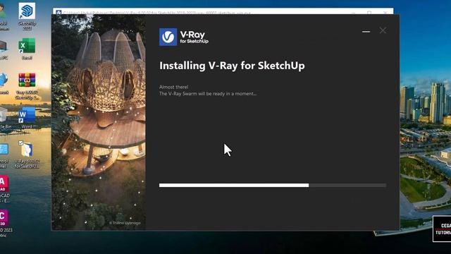Maximize the background window behind the installer
Image resolution: width=451 pixels, height=254 pixels.
[369, 12]
